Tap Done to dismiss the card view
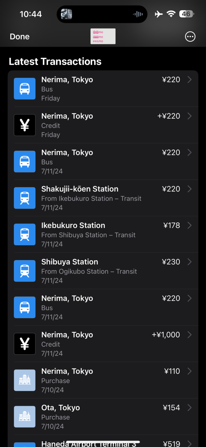206x447 pixels. (19, 36)
